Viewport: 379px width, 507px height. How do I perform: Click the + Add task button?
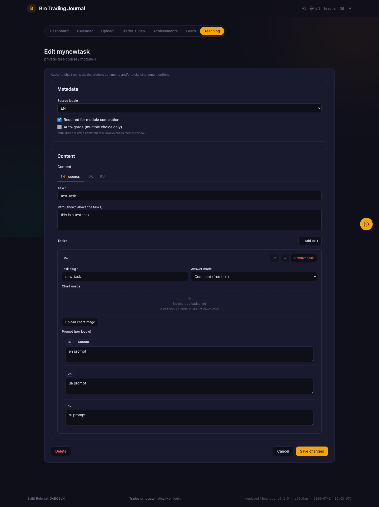pyautogui.click(x=310, y=241)
